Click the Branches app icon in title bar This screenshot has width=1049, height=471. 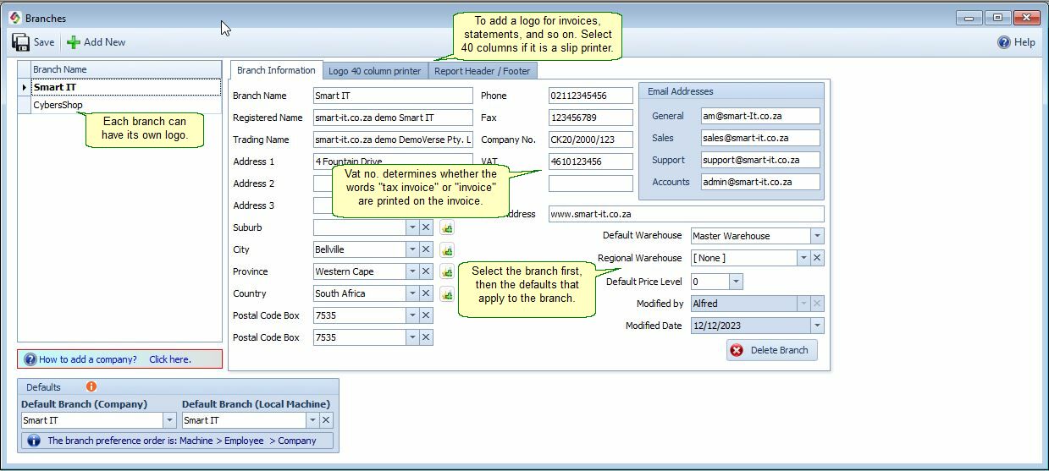[14, 18]
